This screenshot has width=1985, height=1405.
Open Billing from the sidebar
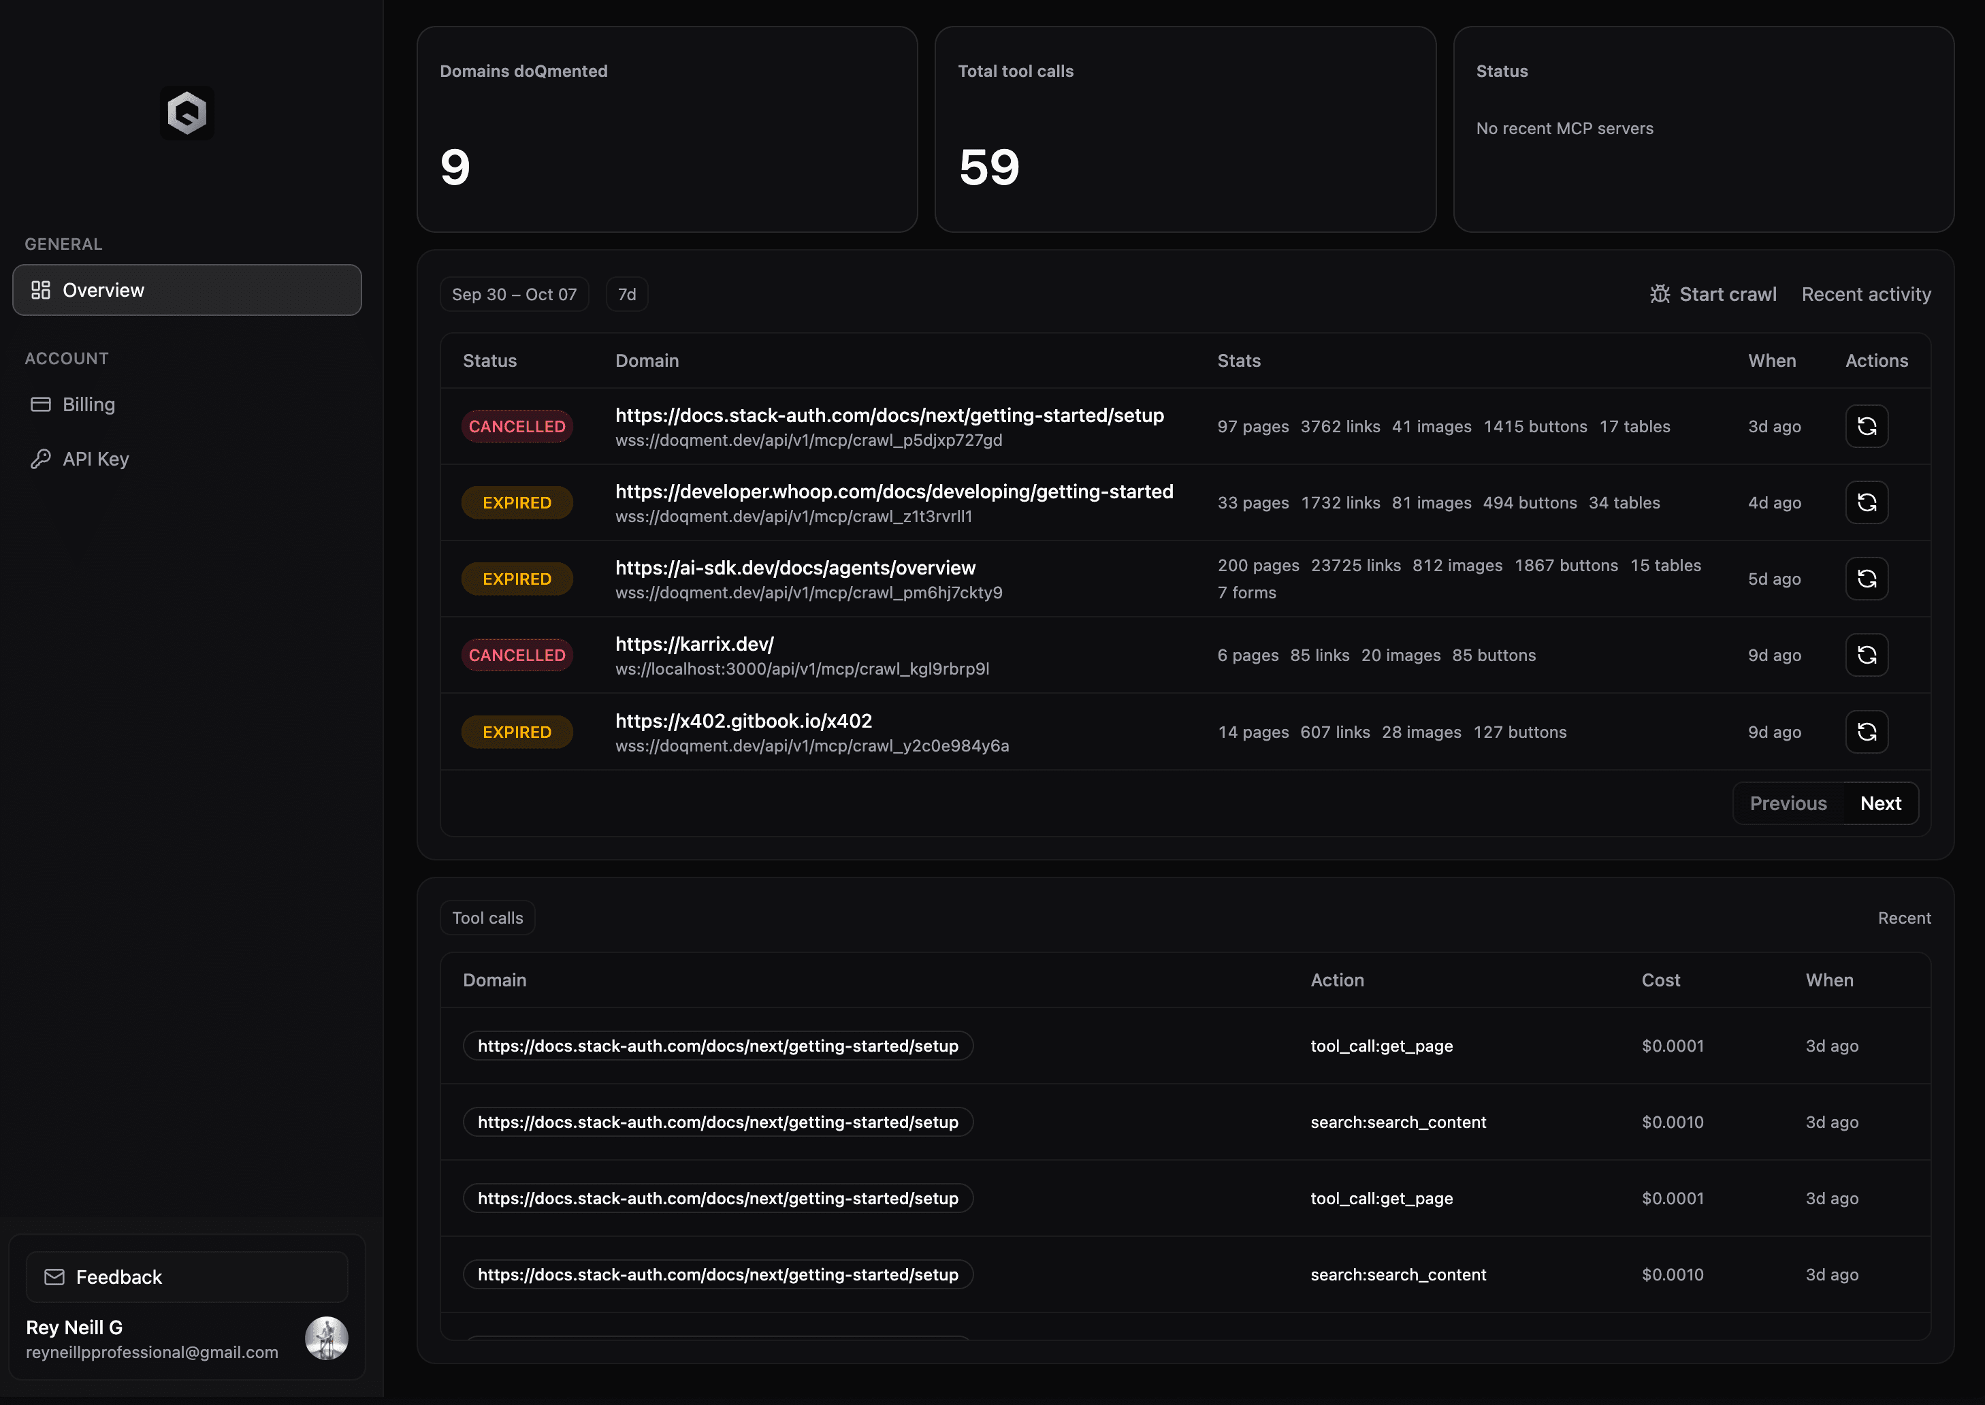click(x=89, y=404)
